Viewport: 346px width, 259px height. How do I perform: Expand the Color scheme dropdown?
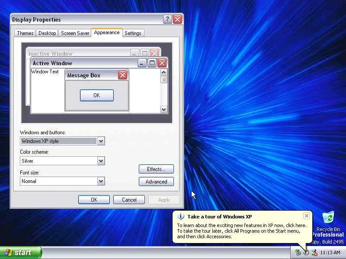(x=101, y=161)
